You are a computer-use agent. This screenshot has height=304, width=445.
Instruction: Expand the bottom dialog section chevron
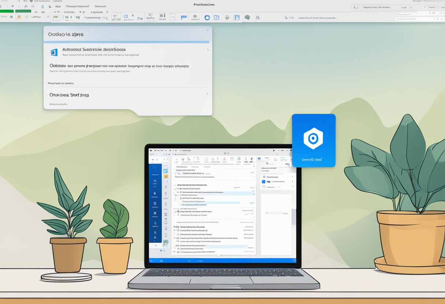pos(207,94)
